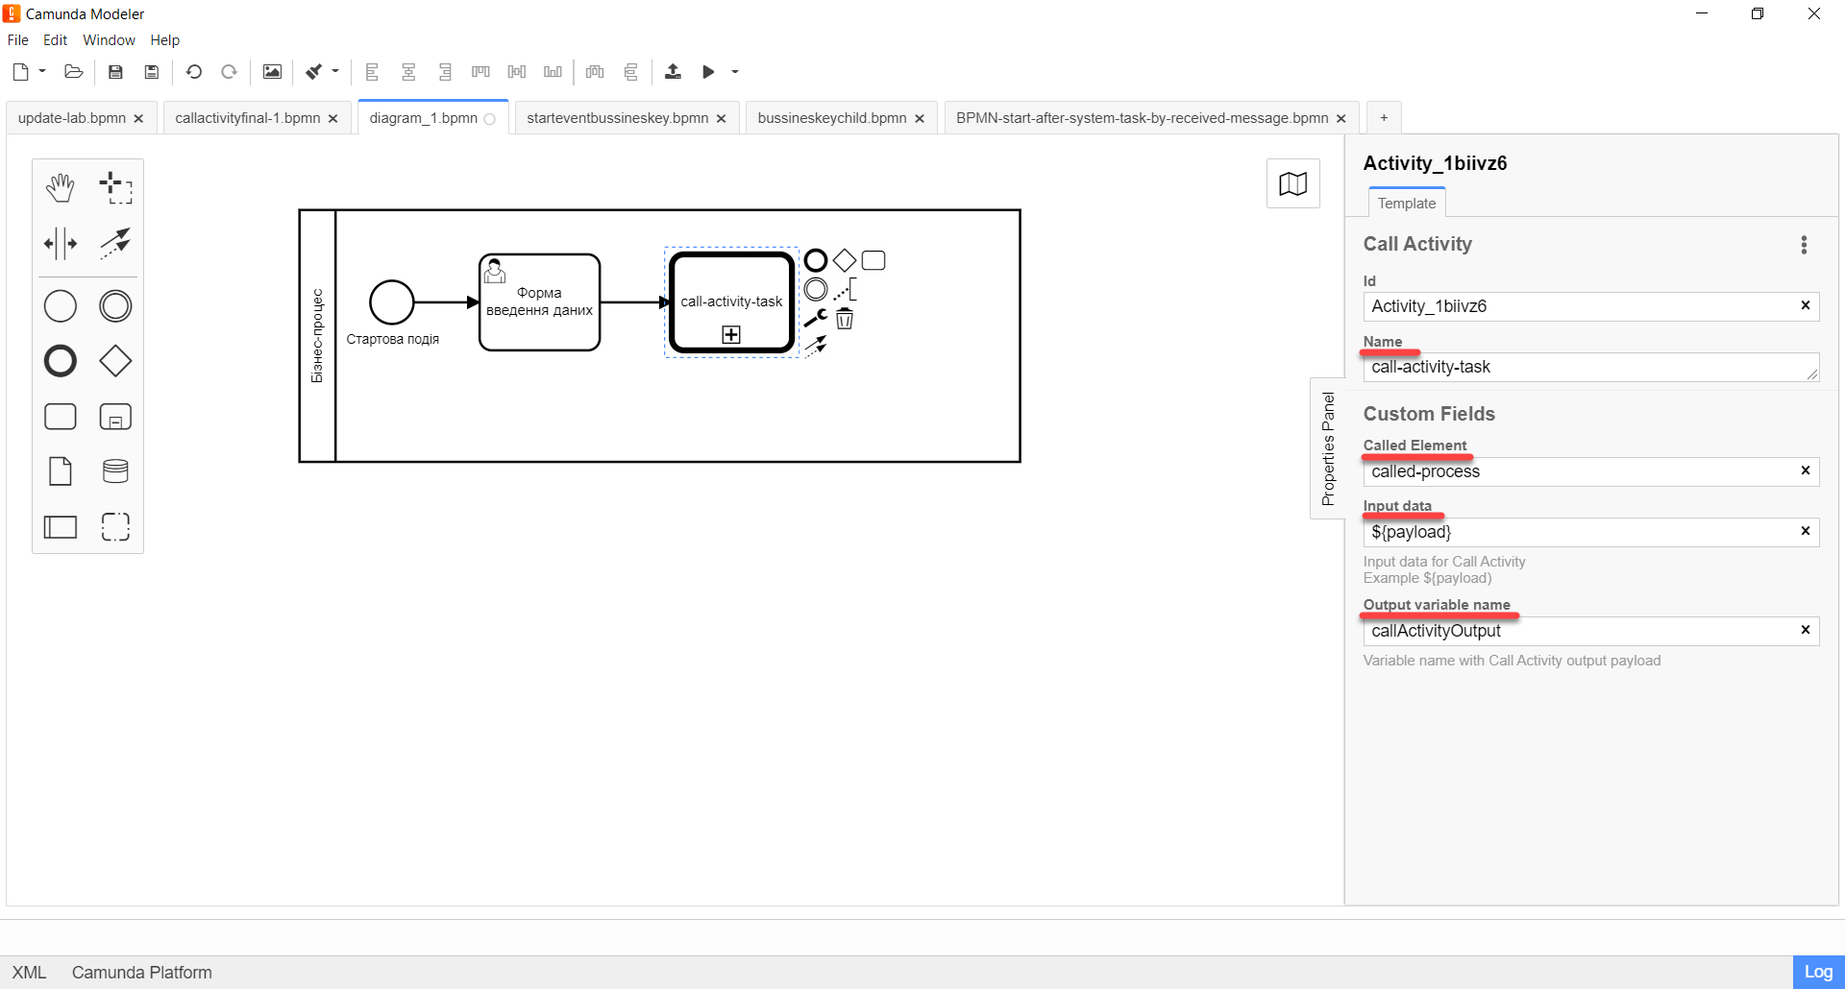Switch to callactivityfinal-1.bpmn tab
Screen dimensions: 1845x989
click(x=248, y=118)
